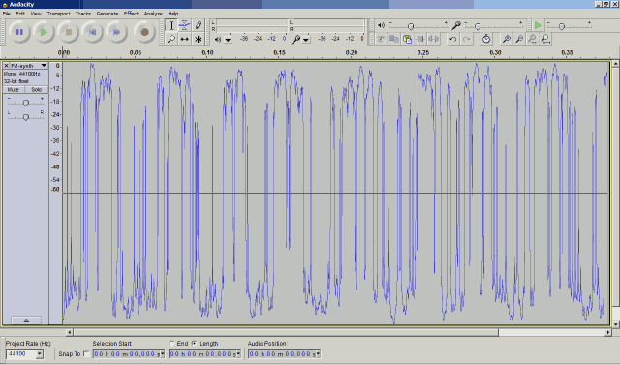Click the Silence audio icon
The image size is (620, 365).
433,39
